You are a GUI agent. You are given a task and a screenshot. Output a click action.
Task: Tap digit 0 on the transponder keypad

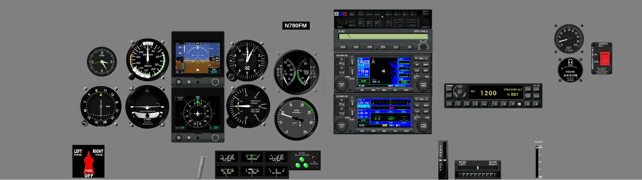pyautogui.click(x=450, y=104)
